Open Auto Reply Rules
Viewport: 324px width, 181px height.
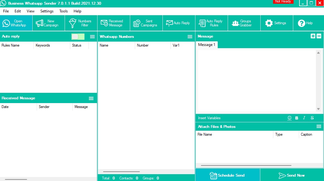coord(211,23)
